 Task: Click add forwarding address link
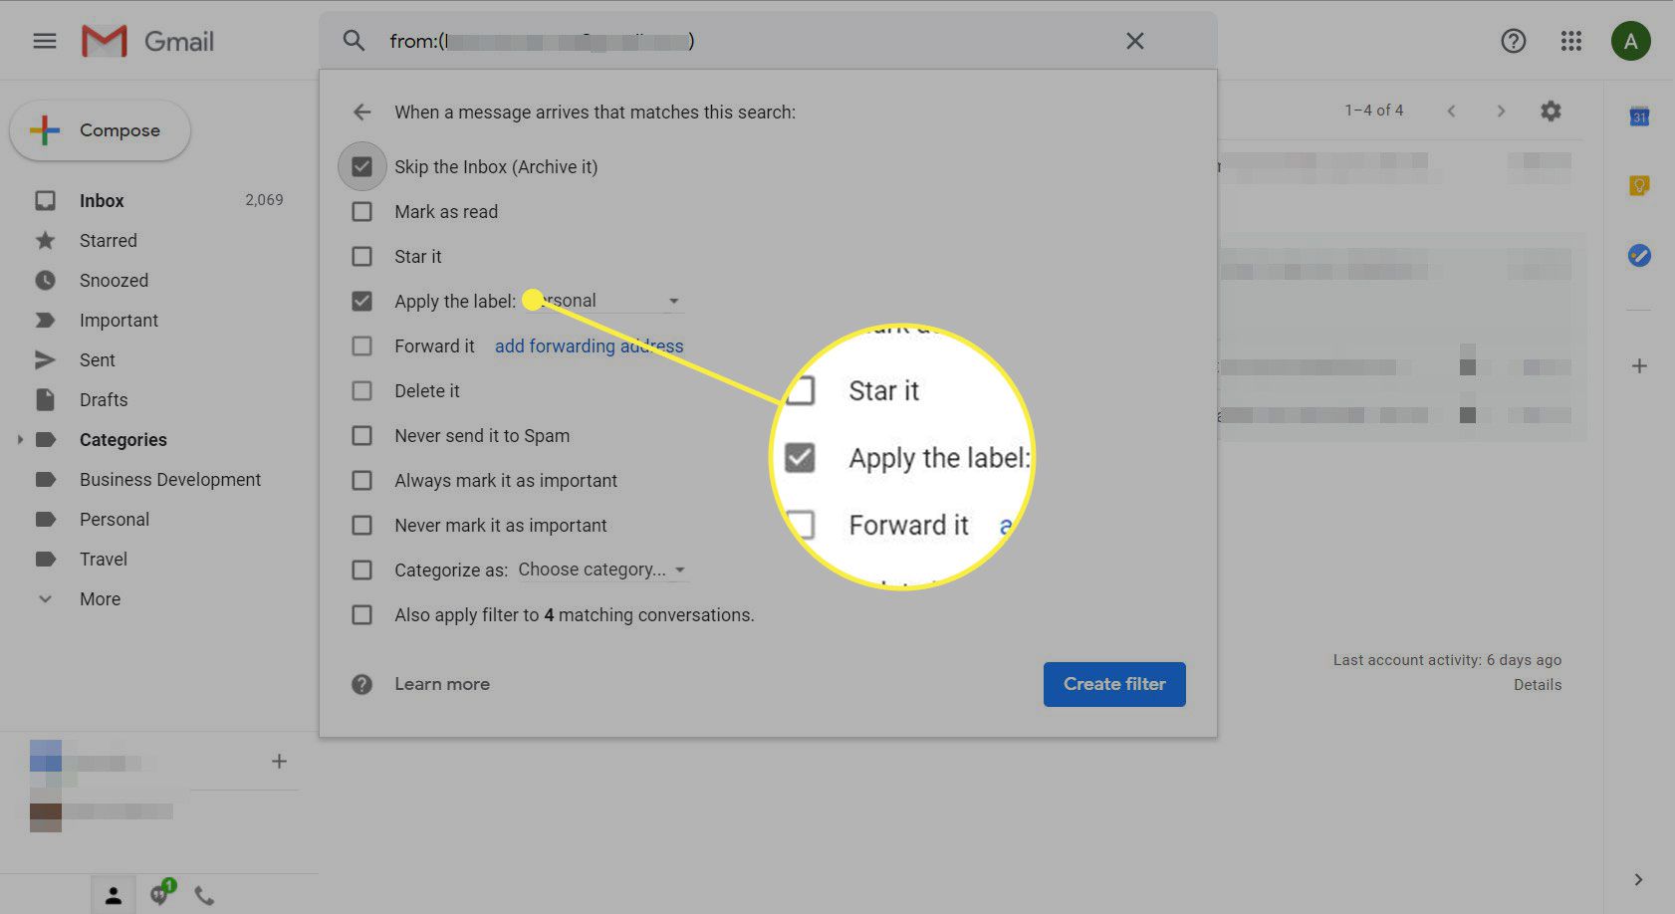589,345
